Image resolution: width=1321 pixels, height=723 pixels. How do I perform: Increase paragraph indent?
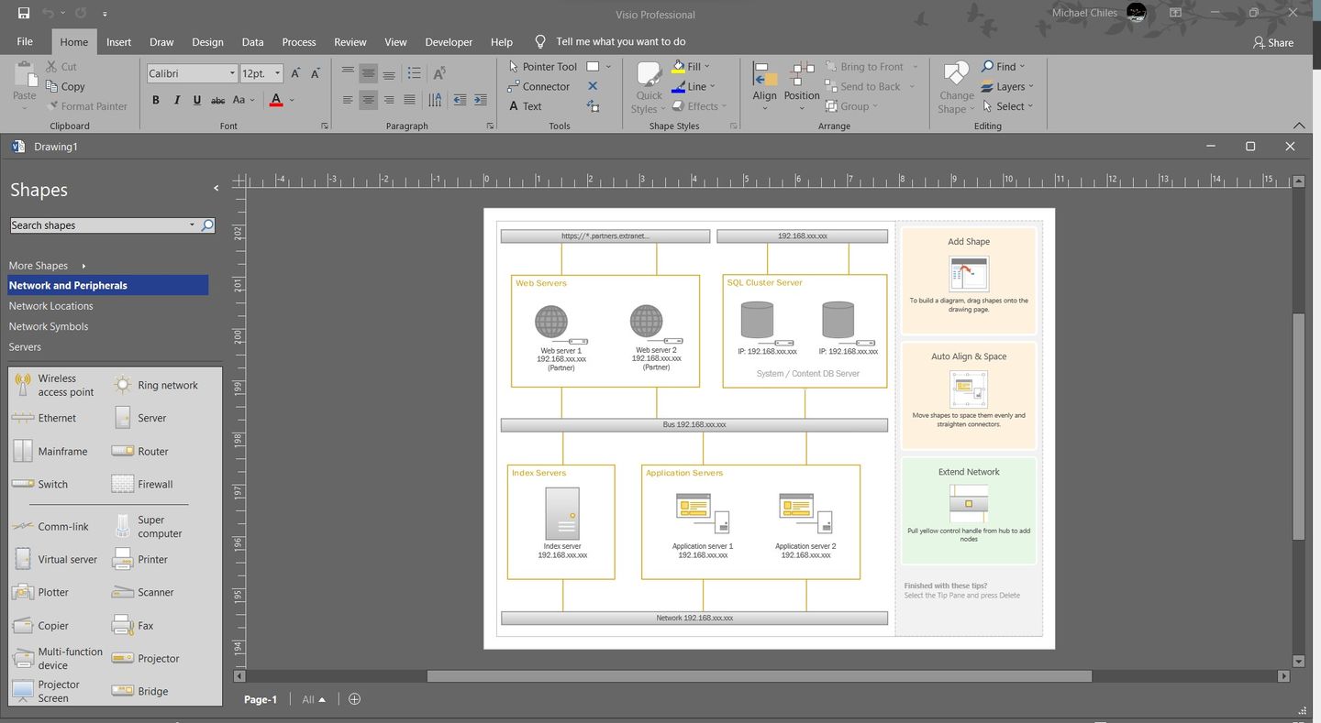[x=481, y=100]
